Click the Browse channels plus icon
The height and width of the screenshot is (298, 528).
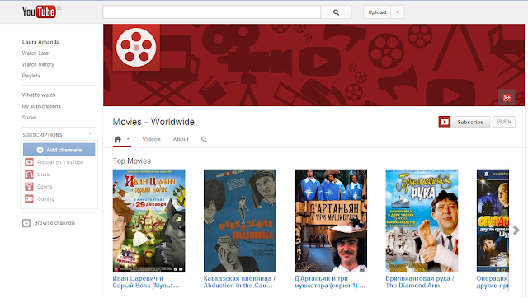[x=26, y=223]
